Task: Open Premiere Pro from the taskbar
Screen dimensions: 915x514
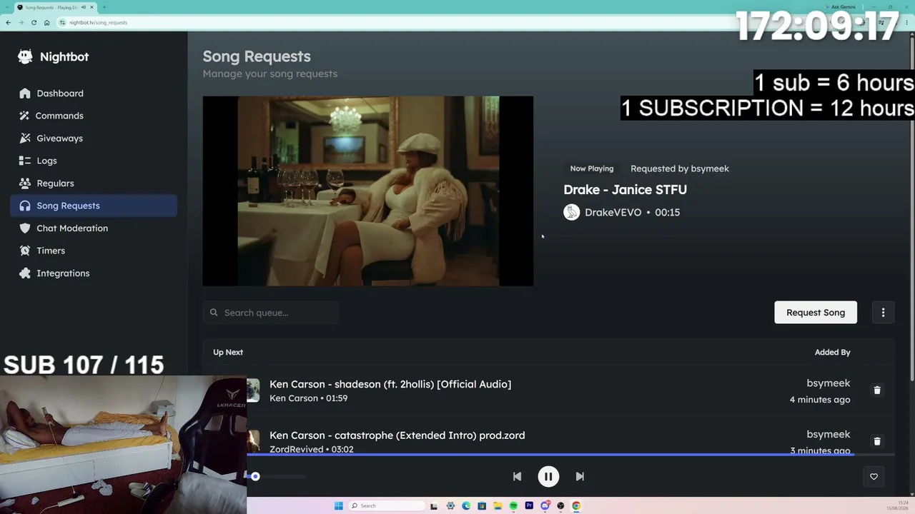Action: 529,506
